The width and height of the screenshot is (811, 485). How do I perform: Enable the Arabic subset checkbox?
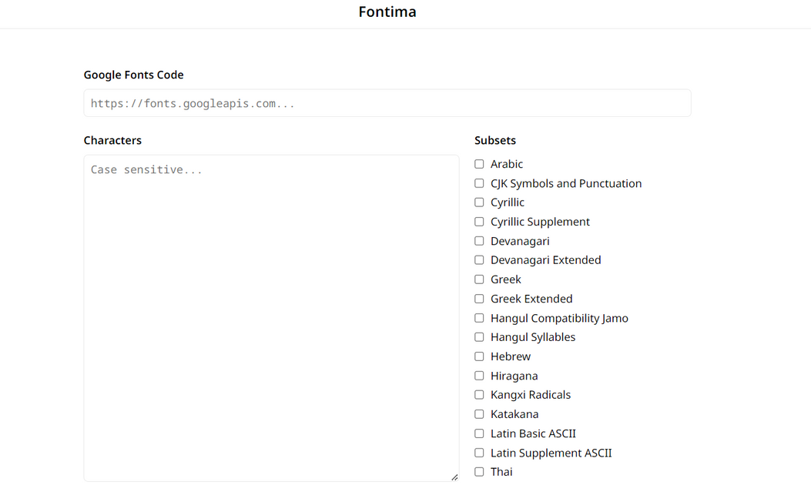479,164
